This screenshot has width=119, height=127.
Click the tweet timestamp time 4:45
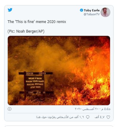(106, 109)
